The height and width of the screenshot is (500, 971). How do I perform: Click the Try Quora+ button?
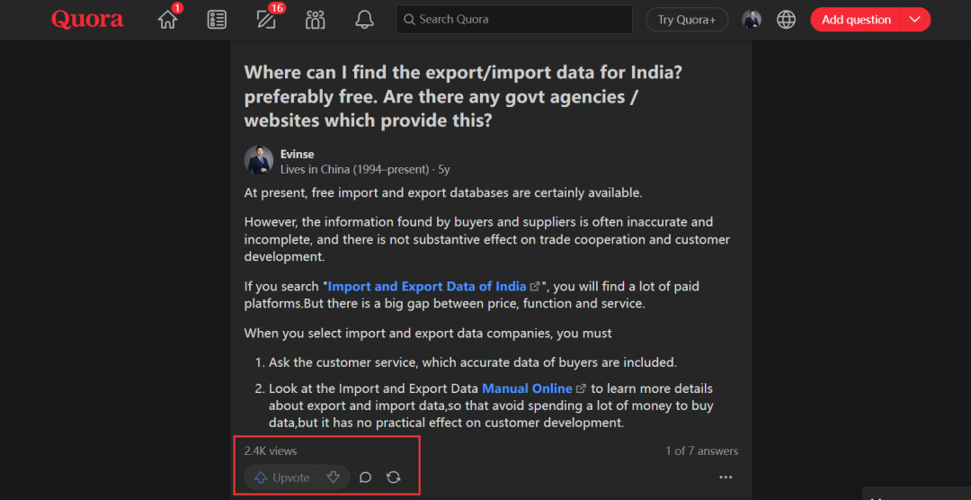(687, 20)
